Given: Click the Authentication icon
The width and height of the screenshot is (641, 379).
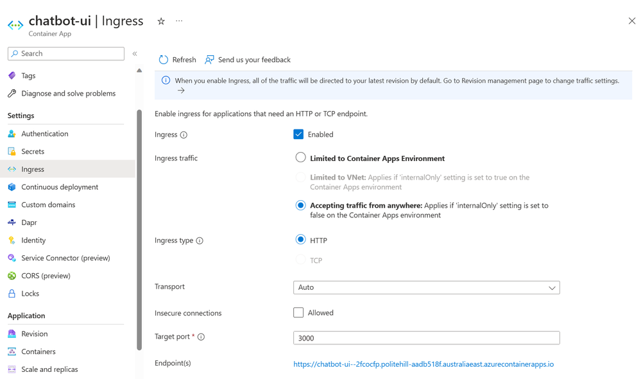Looking at the screenshot, I should [x=12, y=133].
